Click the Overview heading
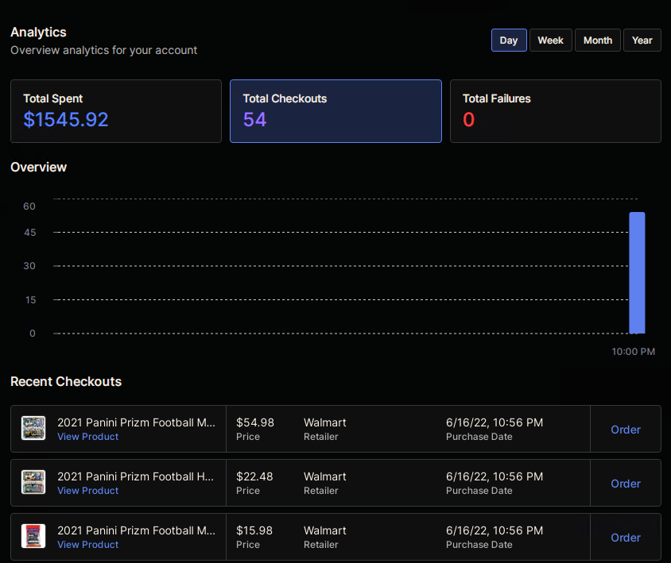This screenshot has width=671, height=563. click(38, 167)
